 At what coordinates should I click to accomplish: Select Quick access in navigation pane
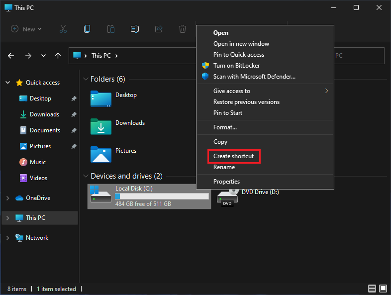(x=43, y=83)
